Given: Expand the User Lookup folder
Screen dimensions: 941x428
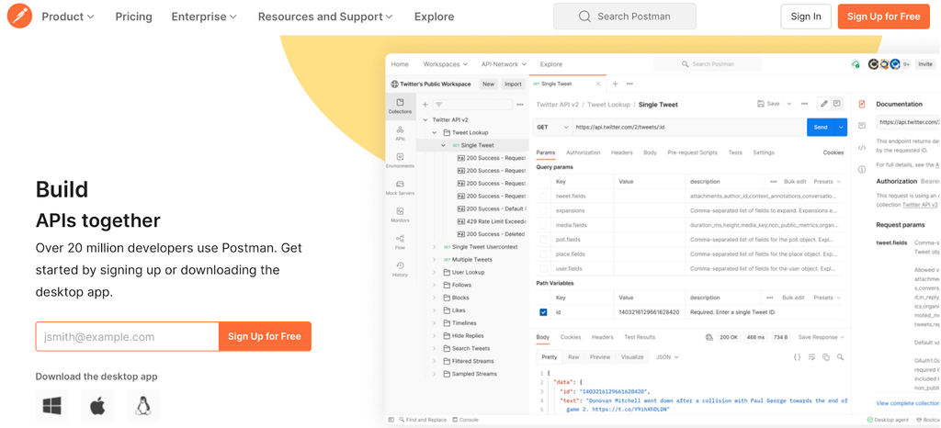Looking at the screenshot, I should coord(435,272).
